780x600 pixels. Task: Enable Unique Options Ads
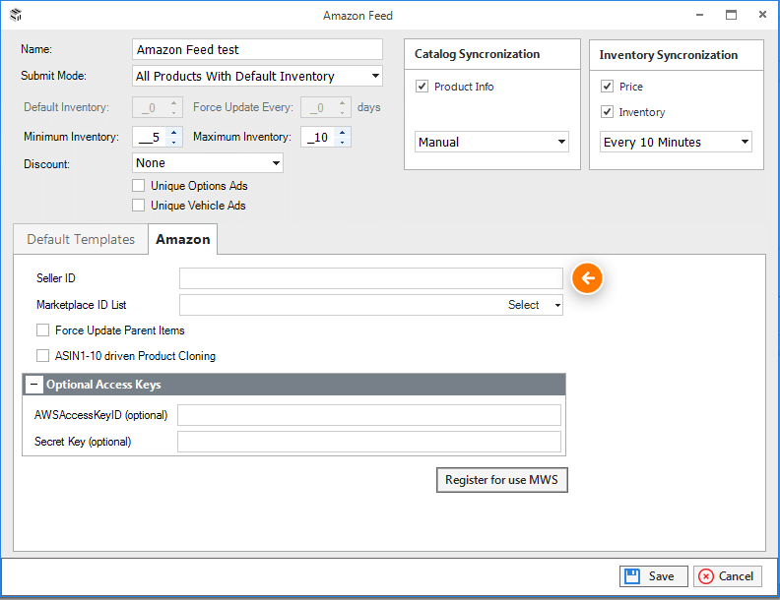138,186
